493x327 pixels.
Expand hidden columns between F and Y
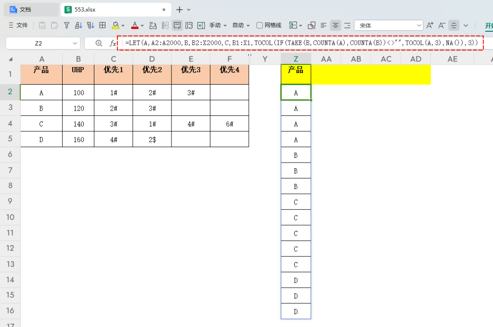(250, 55)
